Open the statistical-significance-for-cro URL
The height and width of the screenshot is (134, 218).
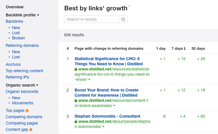pos(112,74)
